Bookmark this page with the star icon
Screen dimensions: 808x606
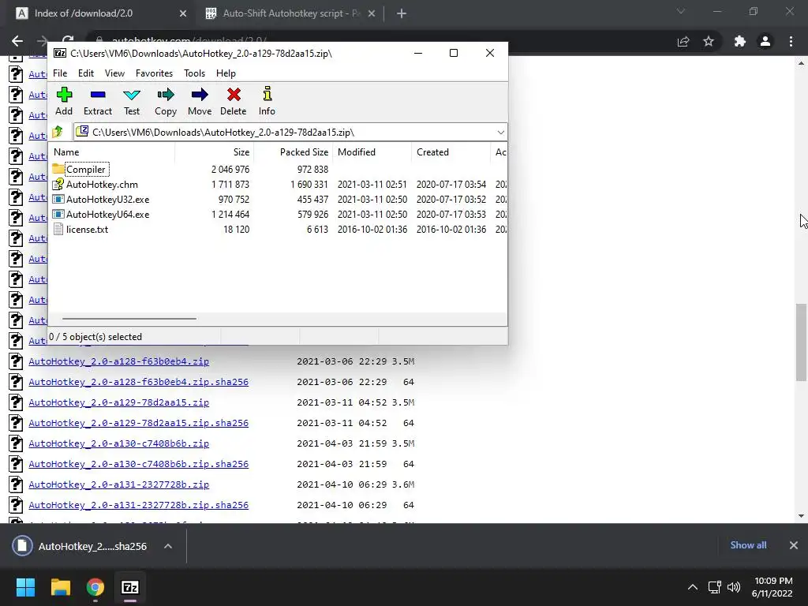pyautogui.click(x=709, y=41)
